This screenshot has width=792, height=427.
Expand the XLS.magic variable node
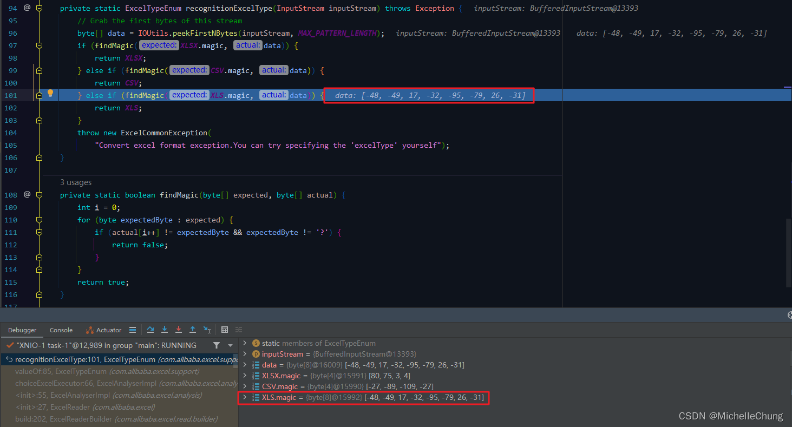pos(245,397)
